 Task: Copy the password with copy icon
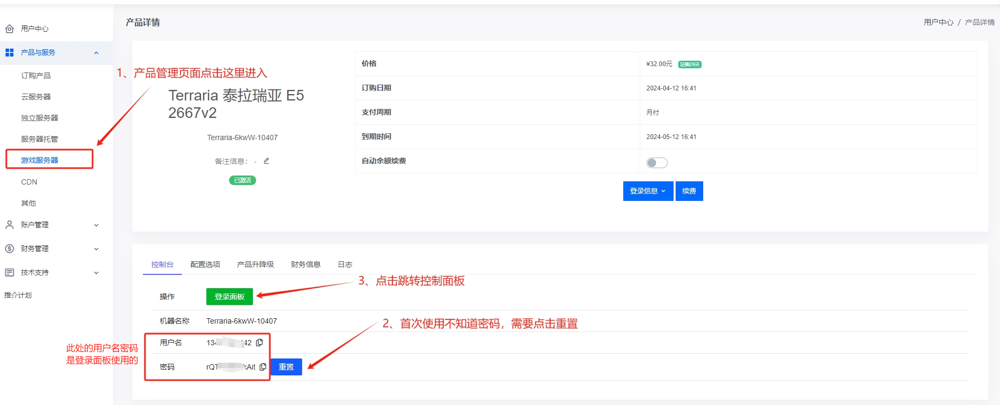[263, 367]
